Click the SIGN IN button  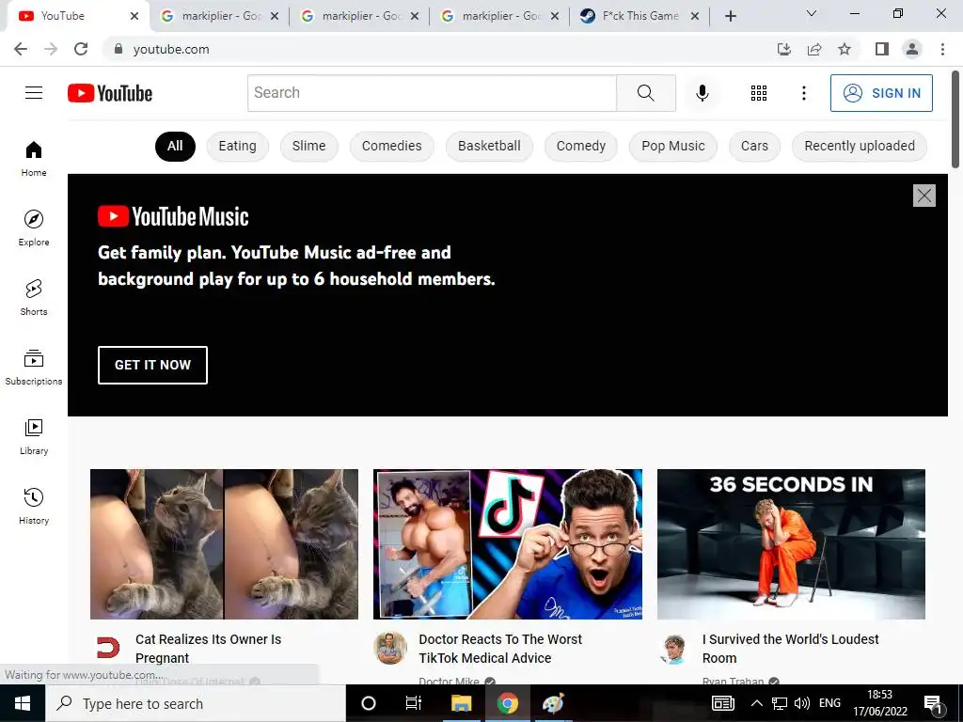click(x=881, y=93)
